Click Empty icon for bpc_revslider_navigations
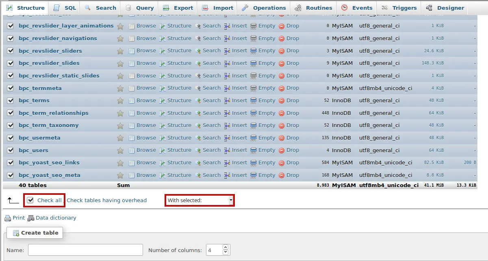Viewport: 488px width, 261px height. coord(254,39)
